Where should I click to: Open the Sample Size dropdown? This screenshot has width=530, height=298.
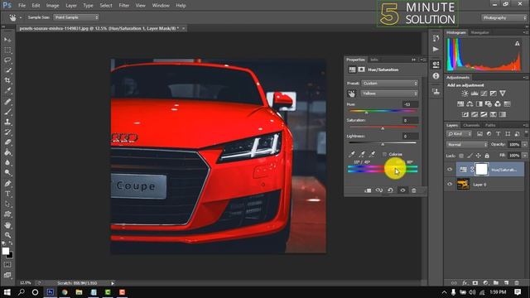76,17
